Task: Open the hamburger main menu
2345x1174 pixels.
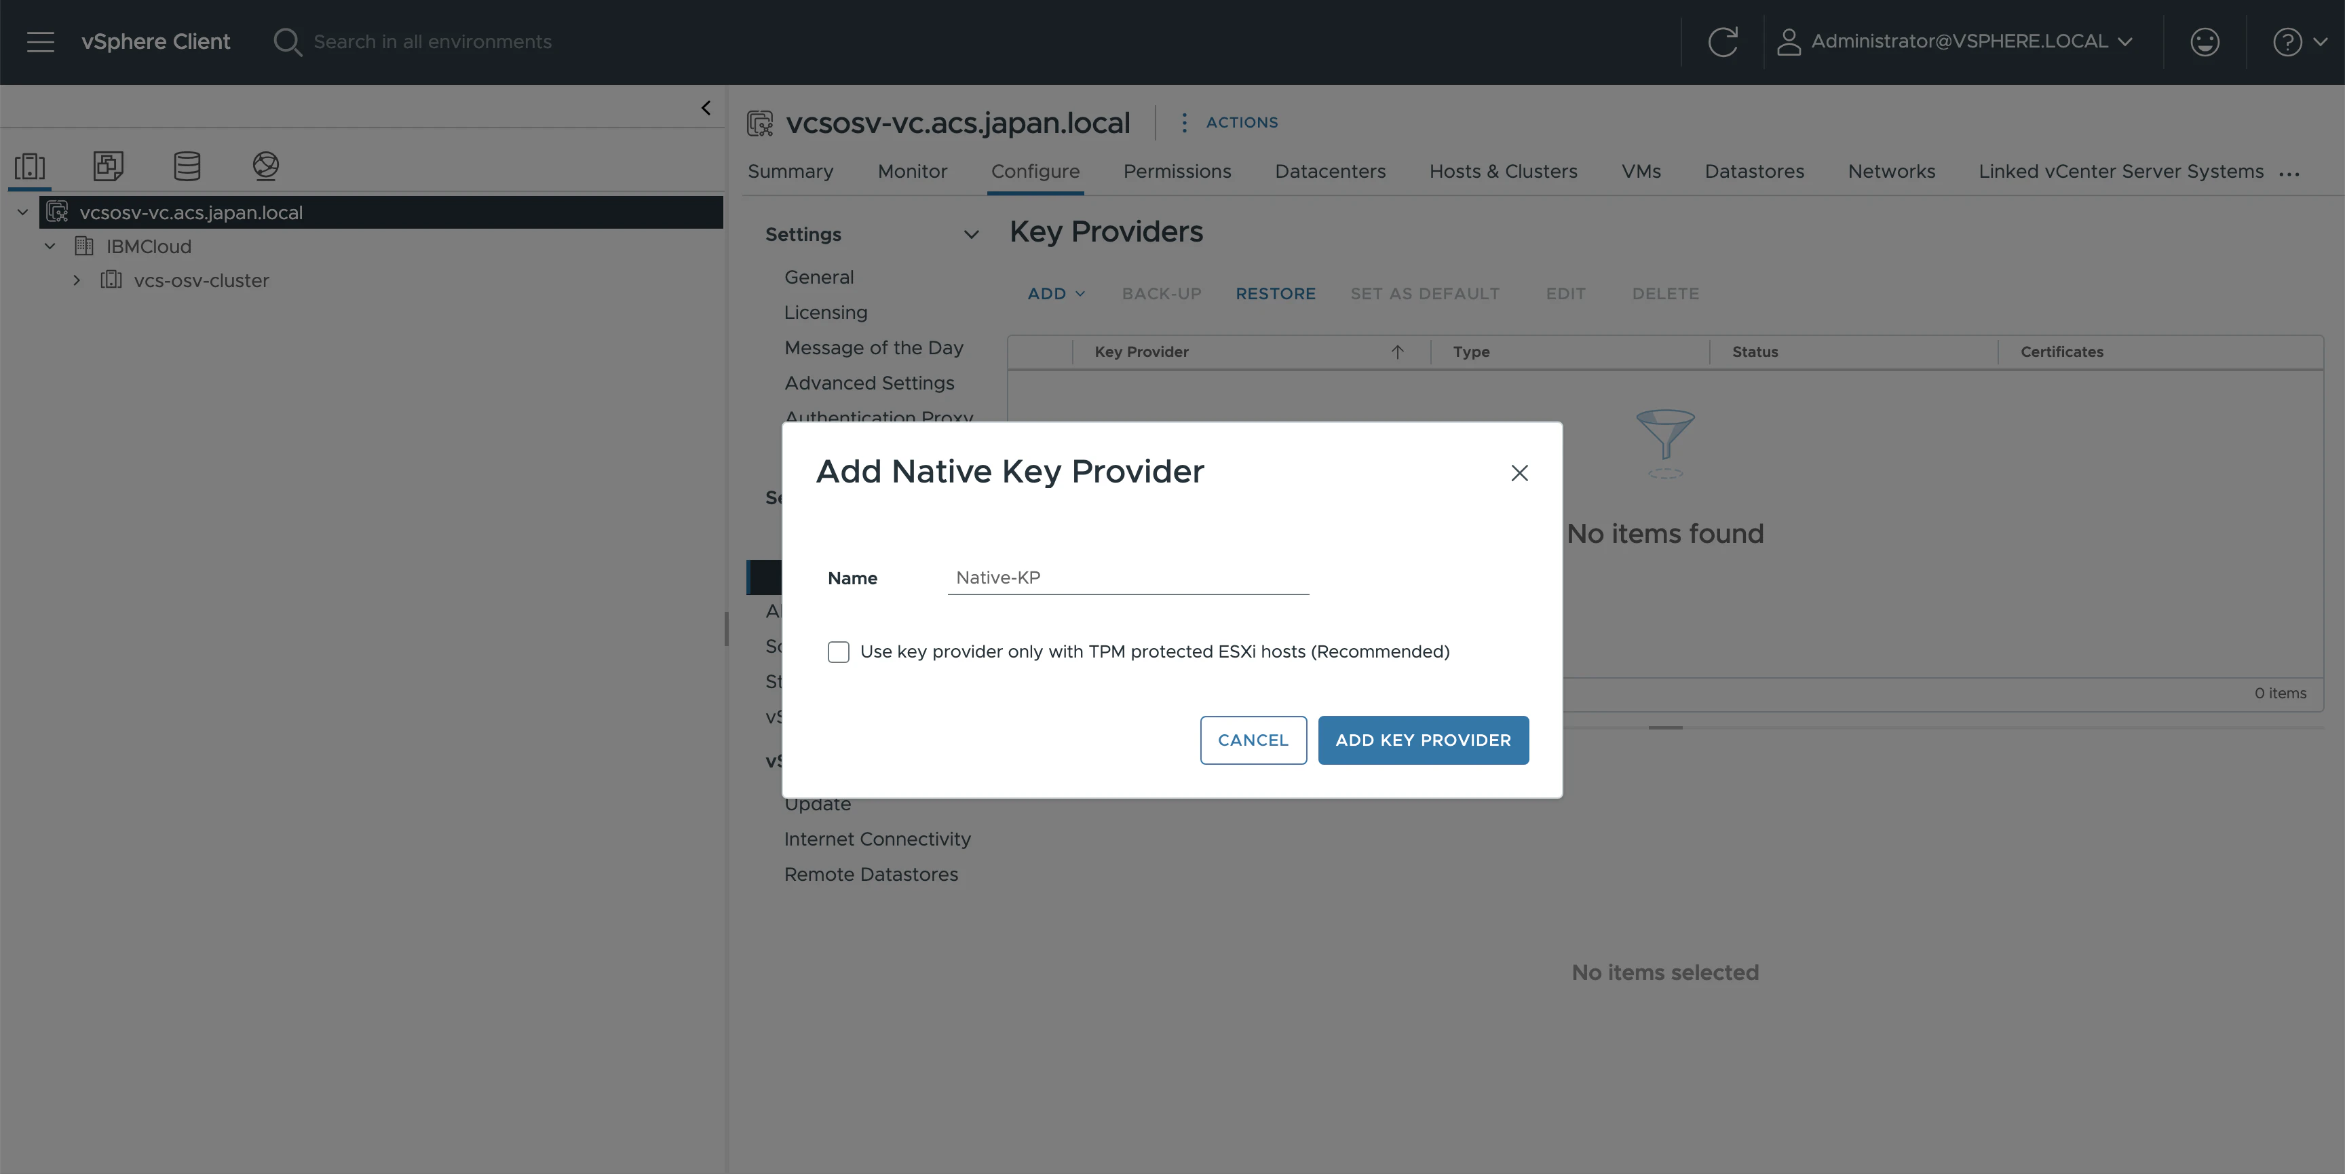Action: pos(41,42)
